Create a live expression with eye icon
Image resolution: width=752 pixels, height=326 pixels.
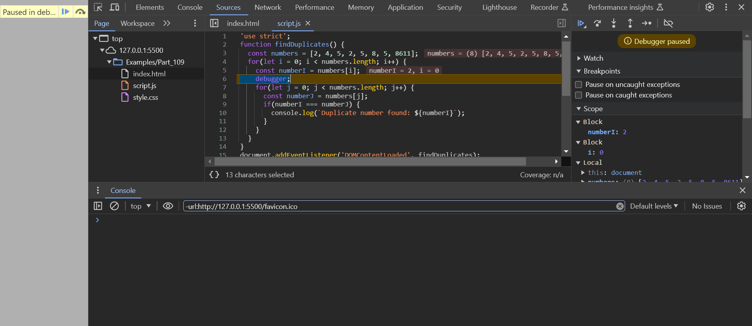(x=168, y=206)
